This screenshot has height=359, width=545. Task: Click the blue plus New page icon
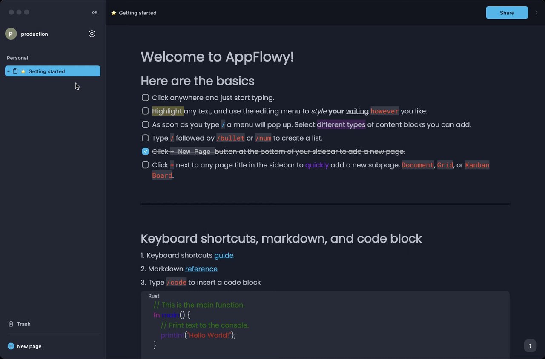pos(11,346)
